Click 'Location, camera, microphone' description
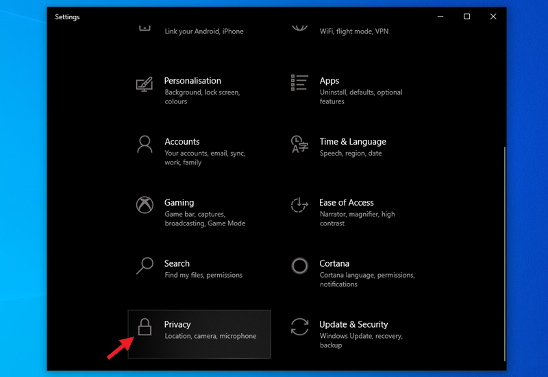The height and width of the screenshot is (377, 548). tap(210, 336)
